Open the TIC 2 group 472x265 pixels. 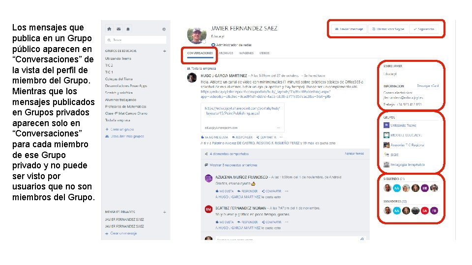(109, 65)
